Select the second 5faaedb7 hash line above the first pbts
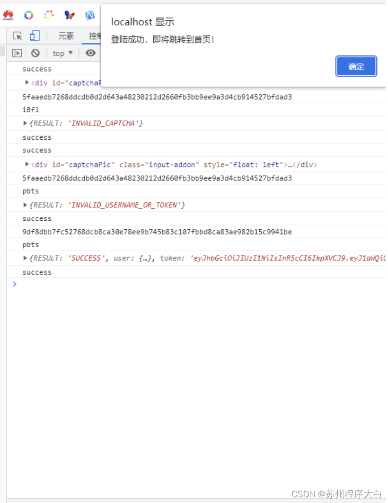 157,179
